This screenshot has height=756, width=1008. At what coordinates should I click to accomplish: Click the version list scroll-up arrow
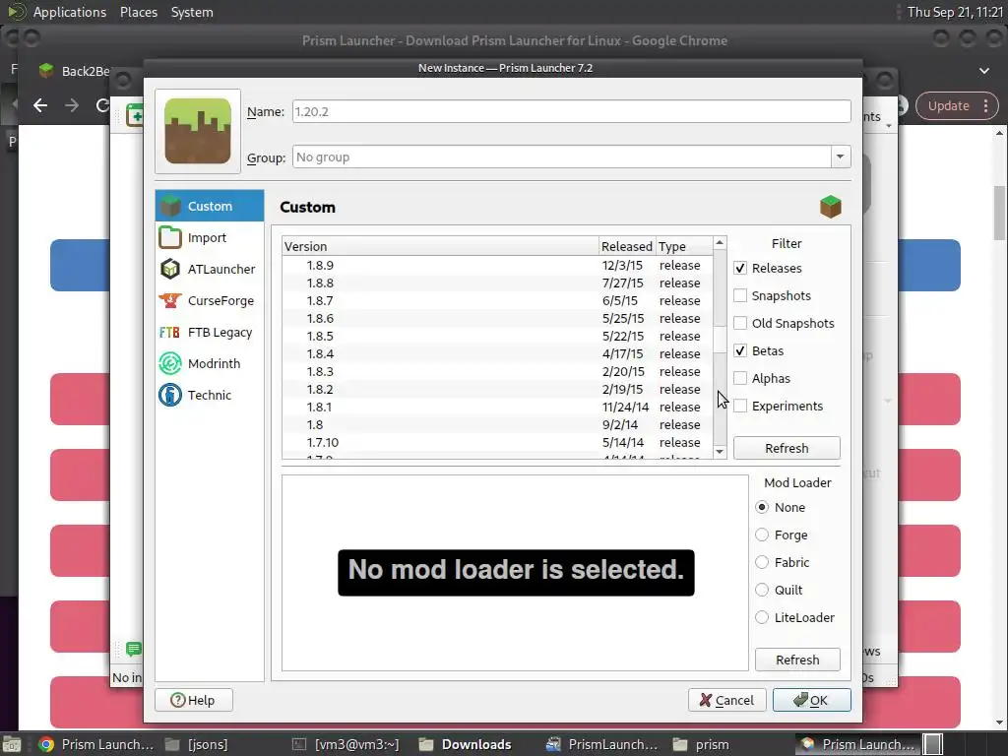pos(720,243)
